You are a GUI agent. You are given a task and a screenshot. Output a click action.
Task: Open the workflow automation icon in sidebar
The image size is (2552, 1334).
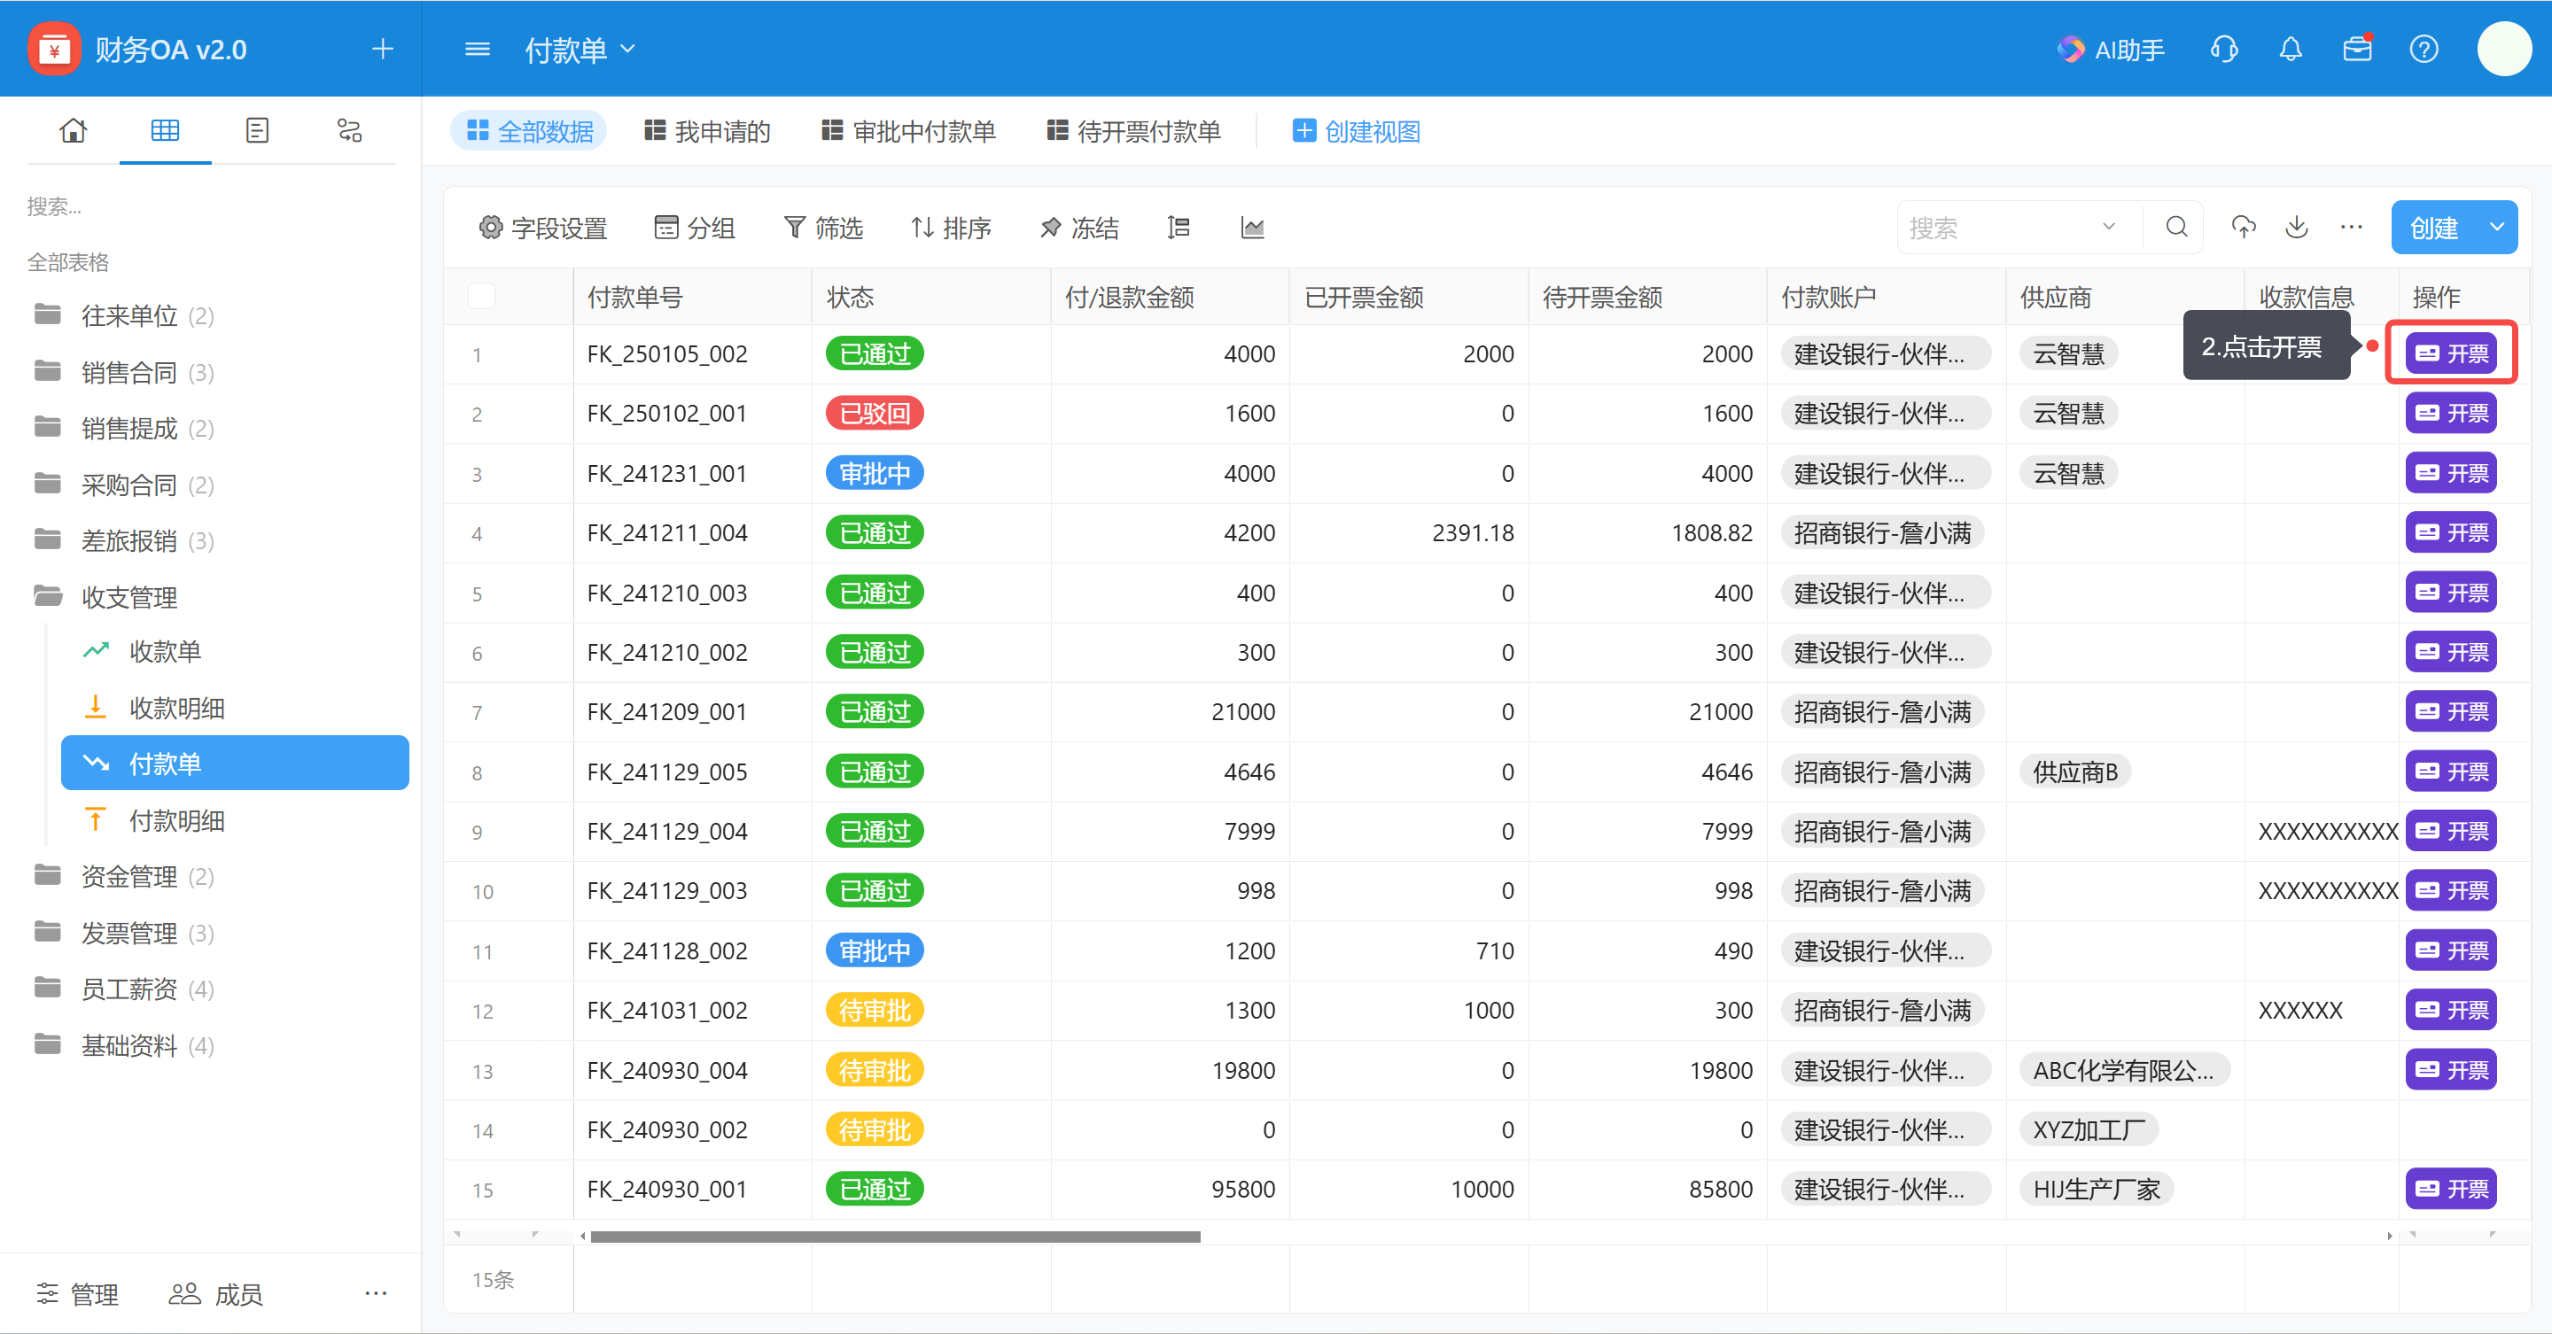pyautogui.click(x=350, y=131)
